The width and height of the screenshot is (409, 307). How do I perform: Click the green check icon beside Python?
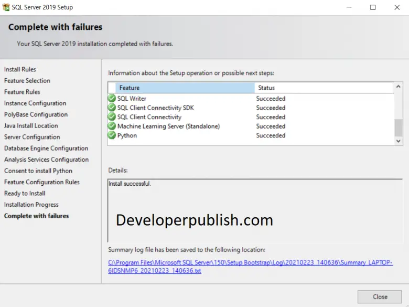click(112, 135)
